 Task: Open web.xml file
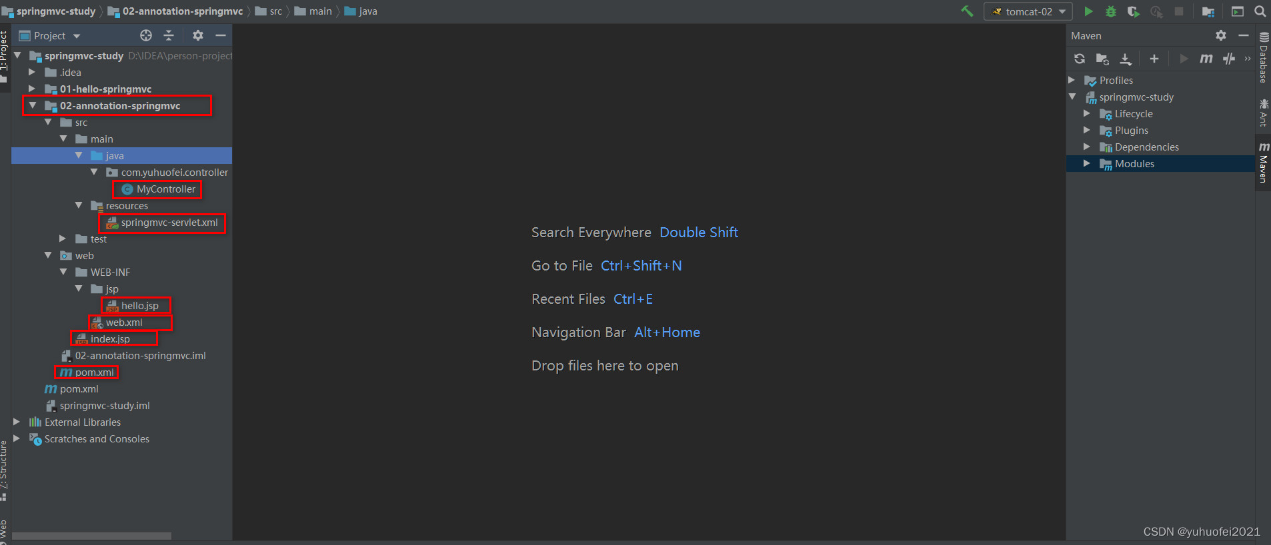[123, 322]
